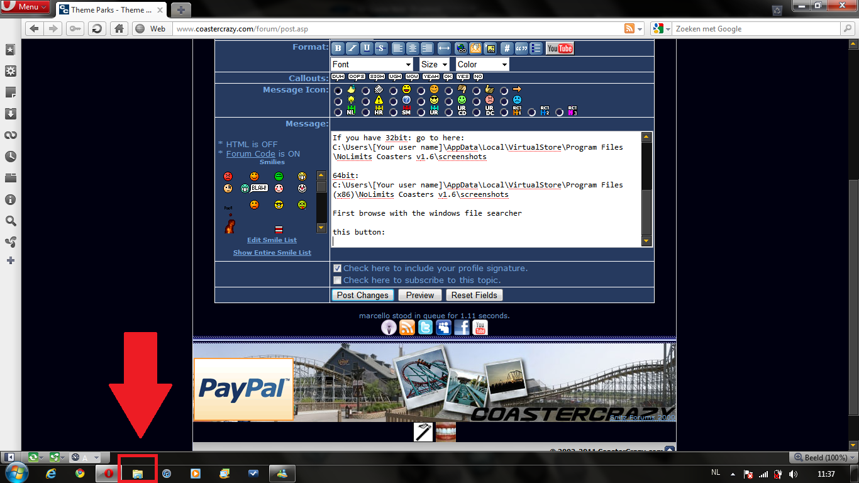Open the Size dropdown
Image resolution: width=859 pixels, height=483 pixels.
(x=435, y=64)
